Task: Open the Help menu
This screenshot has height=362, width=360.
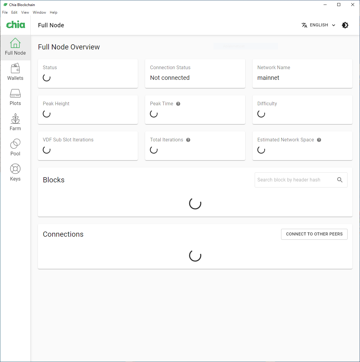Action: click(x=53, y=12)
